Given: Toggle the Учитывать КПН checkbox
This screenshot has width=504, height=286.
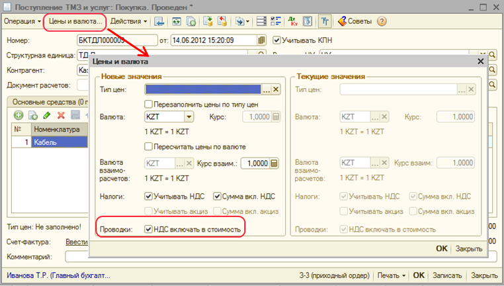Looking at the screenshot, I should click(x=277, y=40).
